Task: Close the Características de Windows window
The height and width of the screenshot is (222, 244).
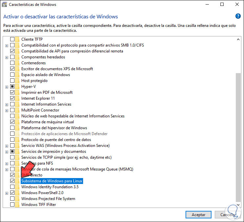Action: tap(237, 4)
